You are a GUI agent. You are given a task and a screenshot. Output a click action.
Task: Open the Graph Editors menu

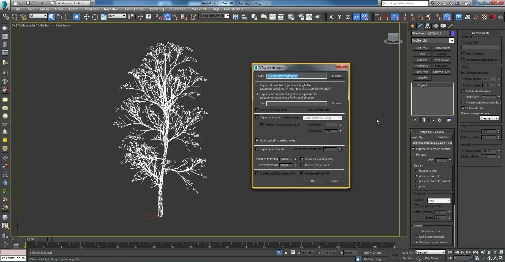pyautogui.click(x=134, y=9)
